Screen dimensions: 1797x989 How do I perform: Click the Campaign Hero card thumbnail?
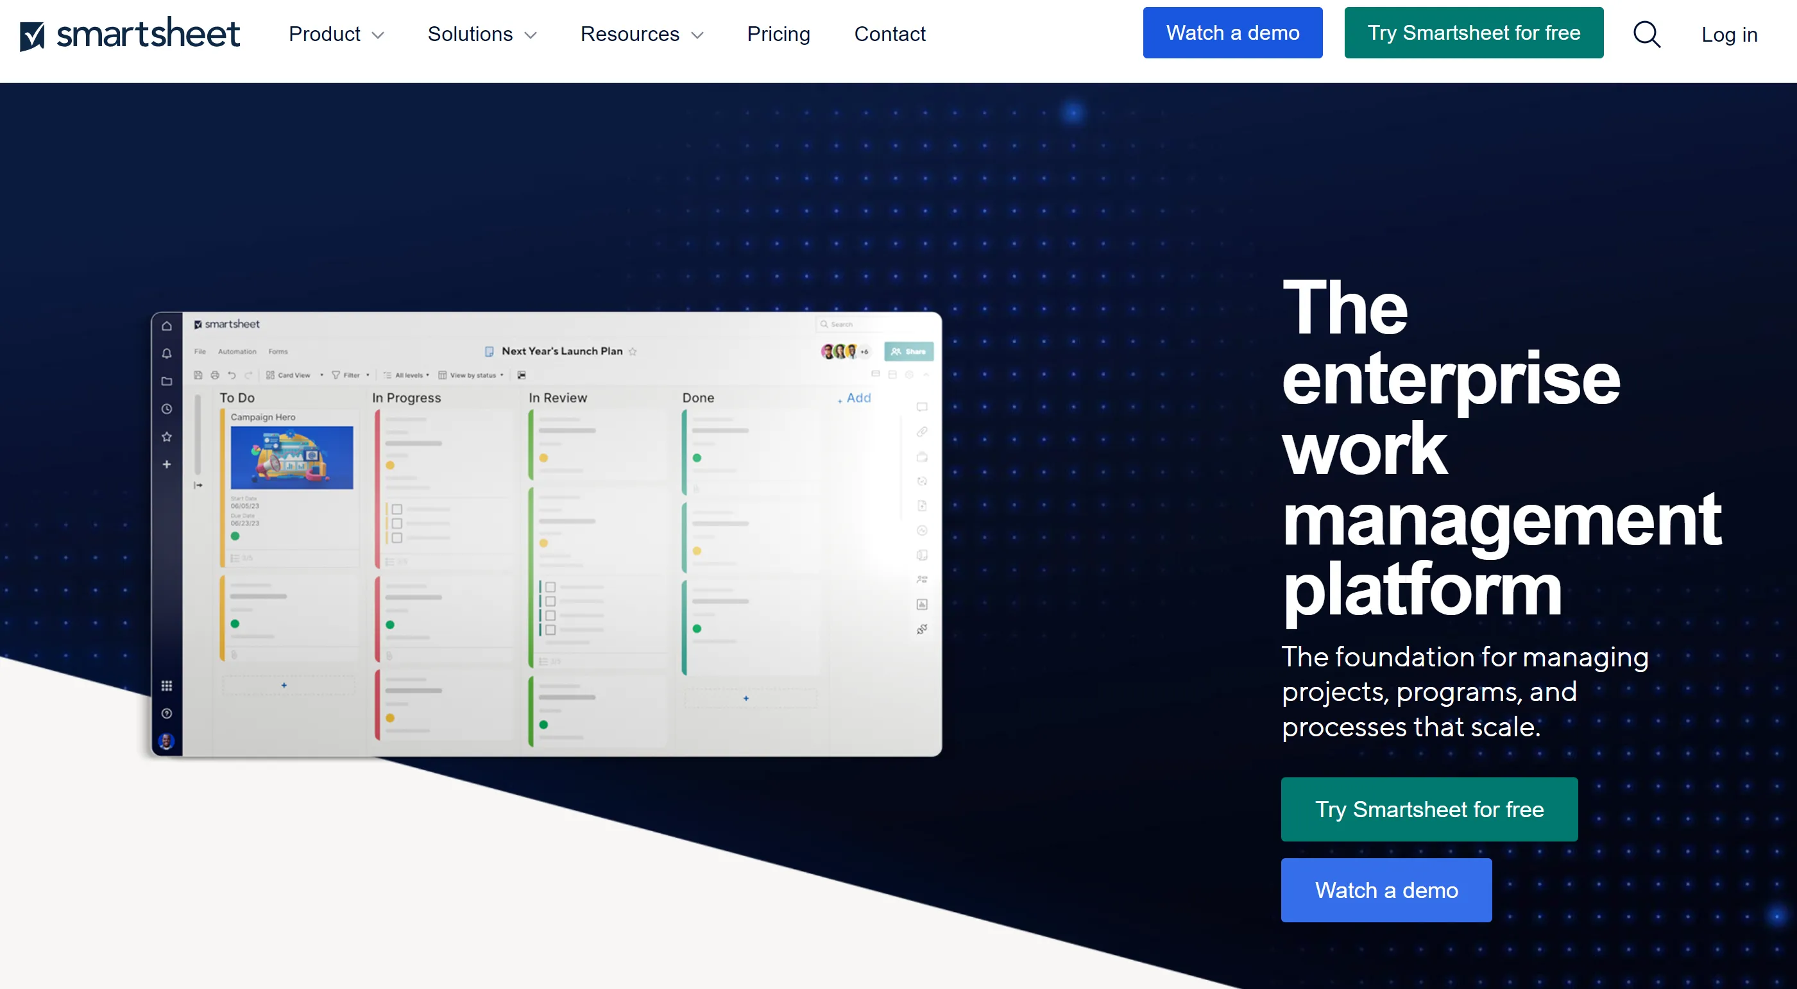pos(291,458)
